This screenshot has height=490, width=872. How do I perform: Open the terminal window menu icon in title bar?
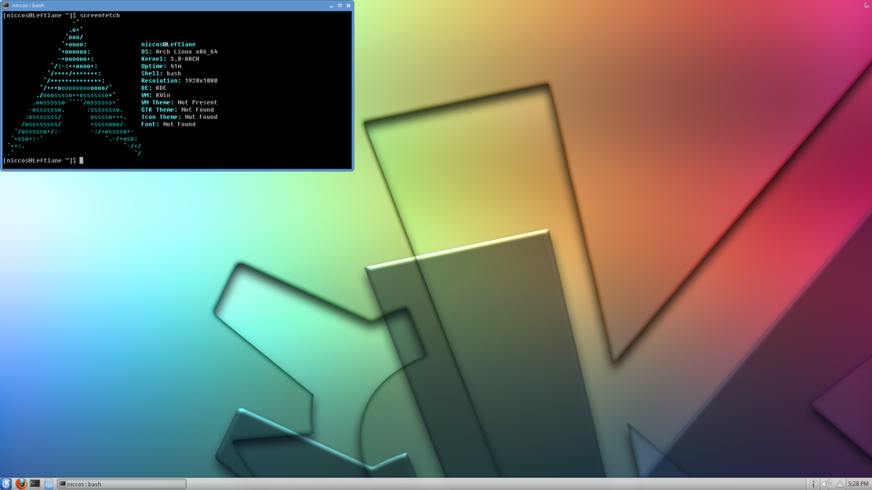7,5
